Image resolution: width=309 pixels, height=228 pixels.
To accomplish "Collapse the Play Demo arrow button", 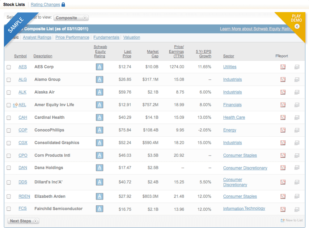I will pos(297,26).
